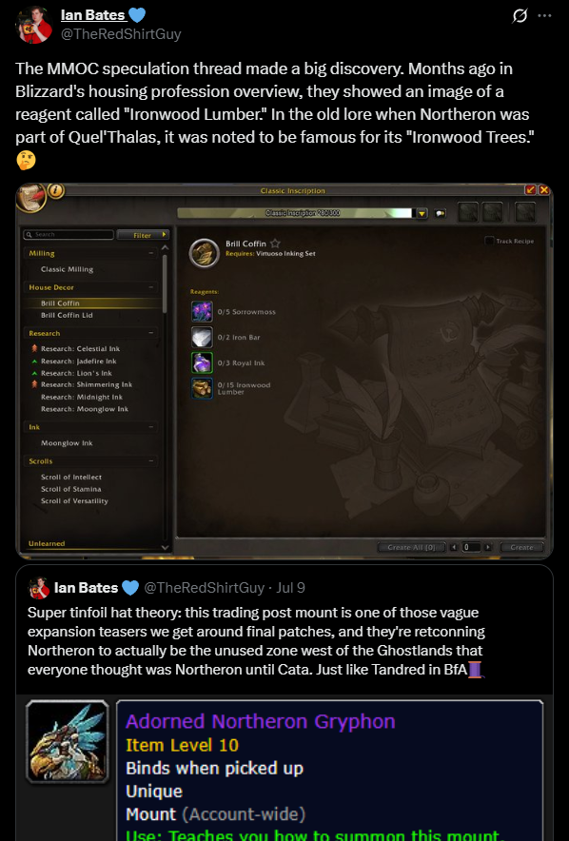This screenshot has height=841, width=569.
Task: Open the profession info button
Action: [56, 190]
